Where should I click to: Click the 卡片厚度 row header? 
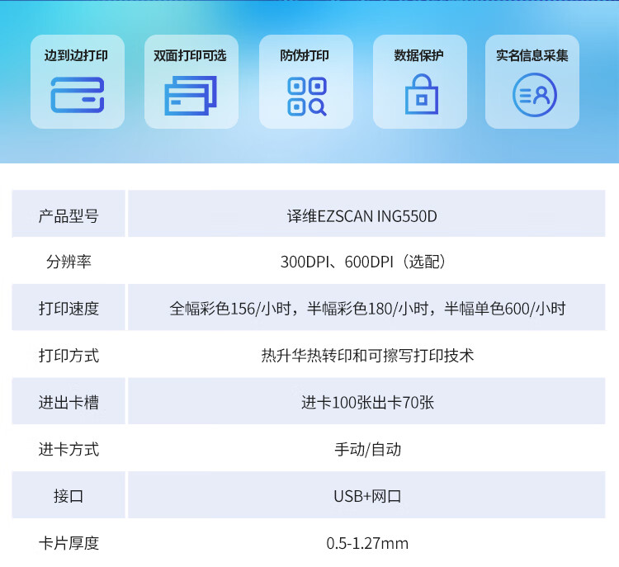(x=69, y=543)
